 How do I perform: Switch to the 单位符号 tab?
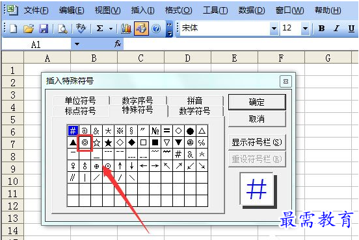pos(81,101)
